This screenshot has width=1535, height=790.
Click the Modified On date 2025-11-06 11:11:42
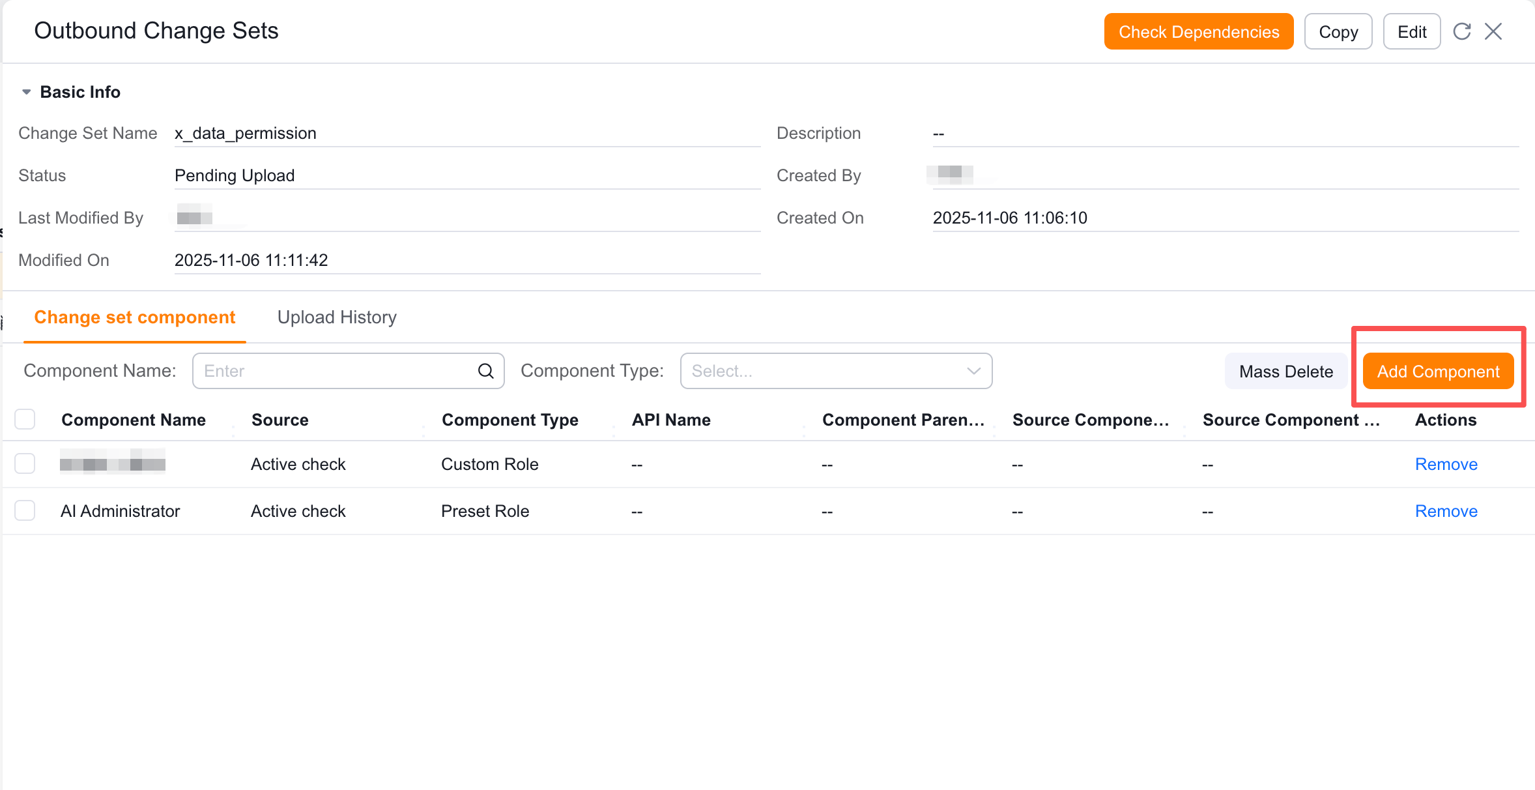251,260
